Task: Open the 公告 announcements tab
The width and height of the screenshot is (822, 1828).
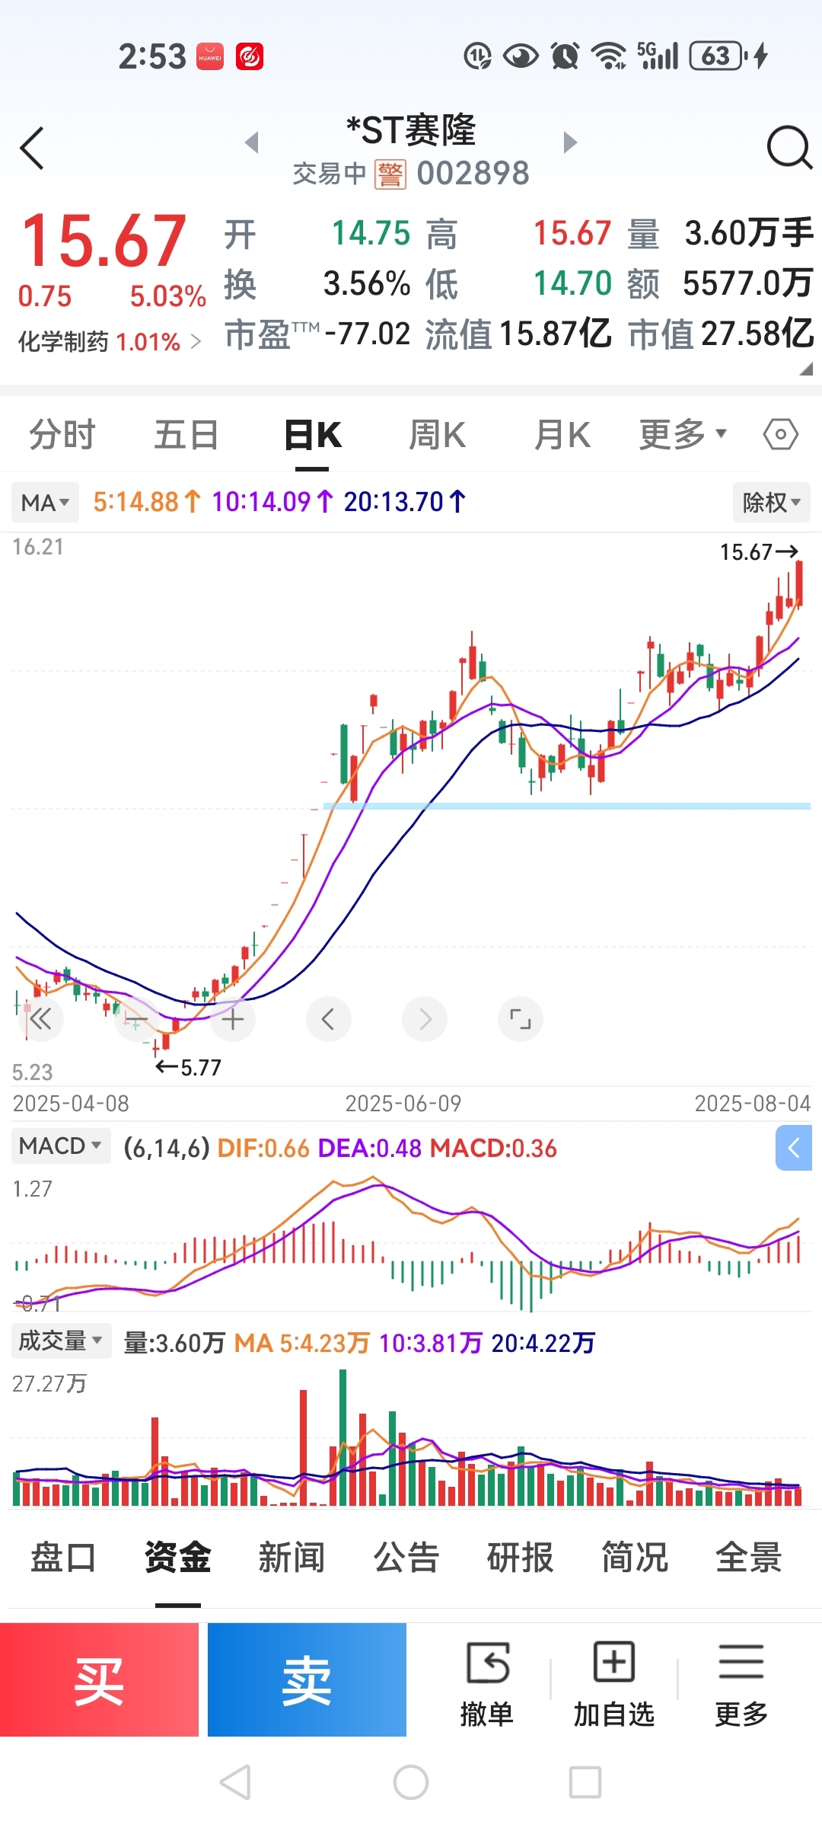Action: point(406,1558)
